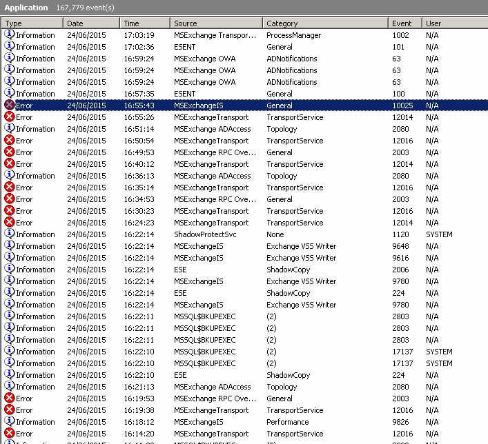
Task: Click the time 16:55:26 cell
Action: pyautogui.click(x=139, y=117)
